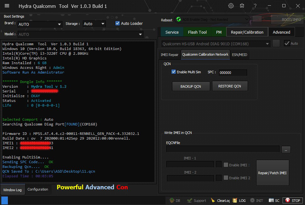The height and width of the screenshot is (205, 305).
Task: Click the IMEI - 1 check digit box
Action: pyautogui.click(x=219, y=164)
